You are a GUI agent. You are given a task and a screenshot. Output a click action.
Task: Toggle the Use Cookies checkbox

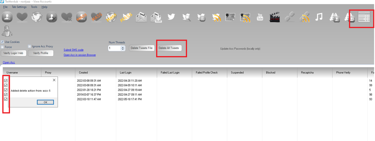2,42
